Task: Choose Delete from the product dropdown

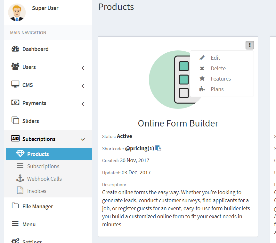Action: (218, 68)
